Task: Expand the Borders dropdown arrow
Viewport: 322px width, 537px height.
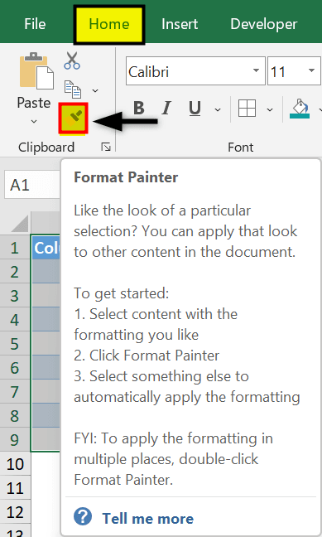Action: click(x=270, y=109)
